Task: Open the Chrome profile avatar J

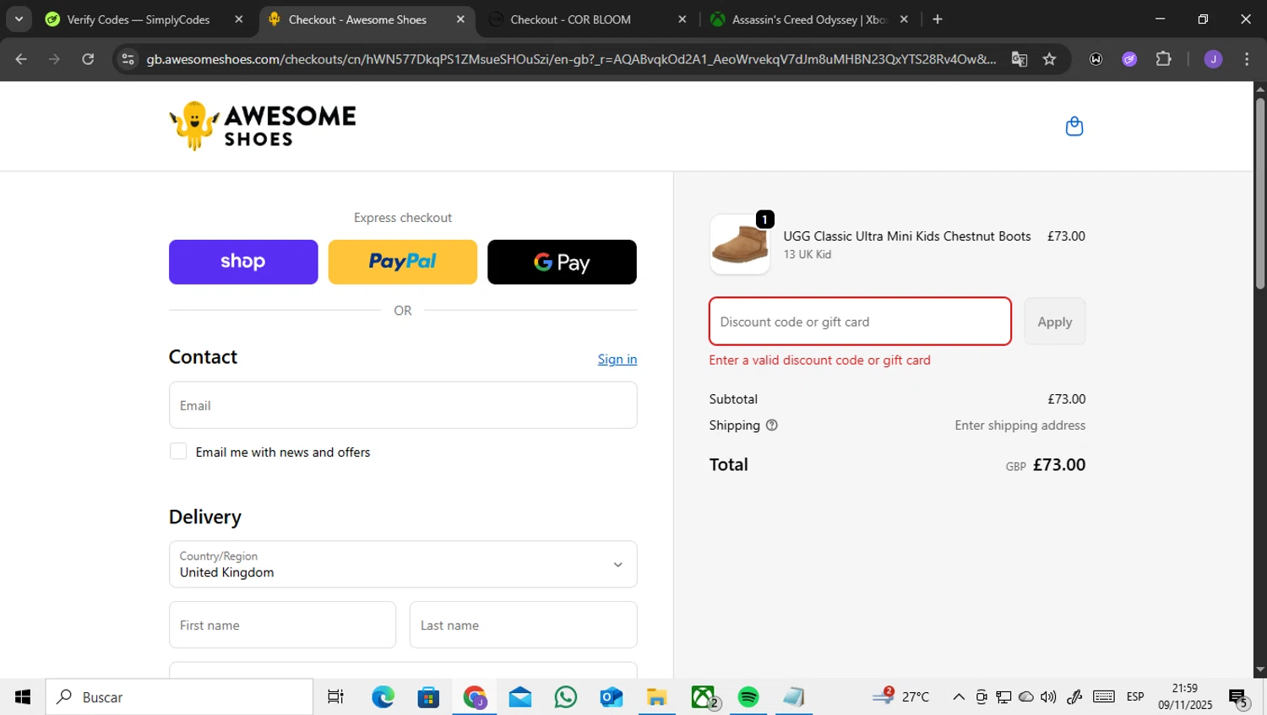Action: tap(1213, 59)
